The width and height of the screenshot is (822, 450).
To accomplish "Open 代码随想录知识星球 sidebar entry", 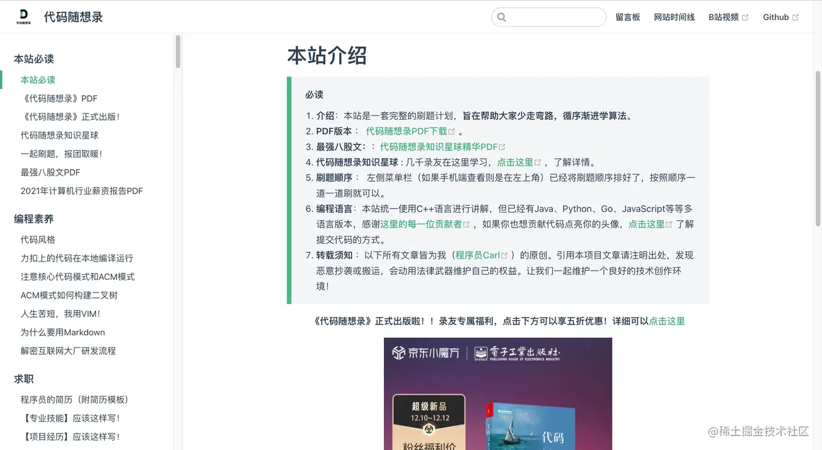I will [59, 135].
